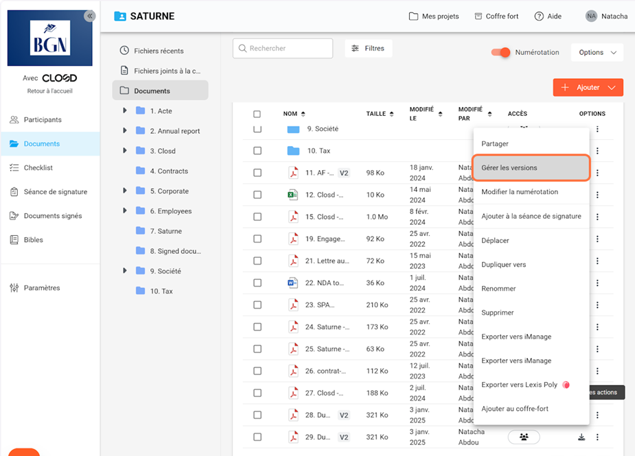Click the access group icon on row 29
This screenshot has width=635, height=456.
(524, 437)
